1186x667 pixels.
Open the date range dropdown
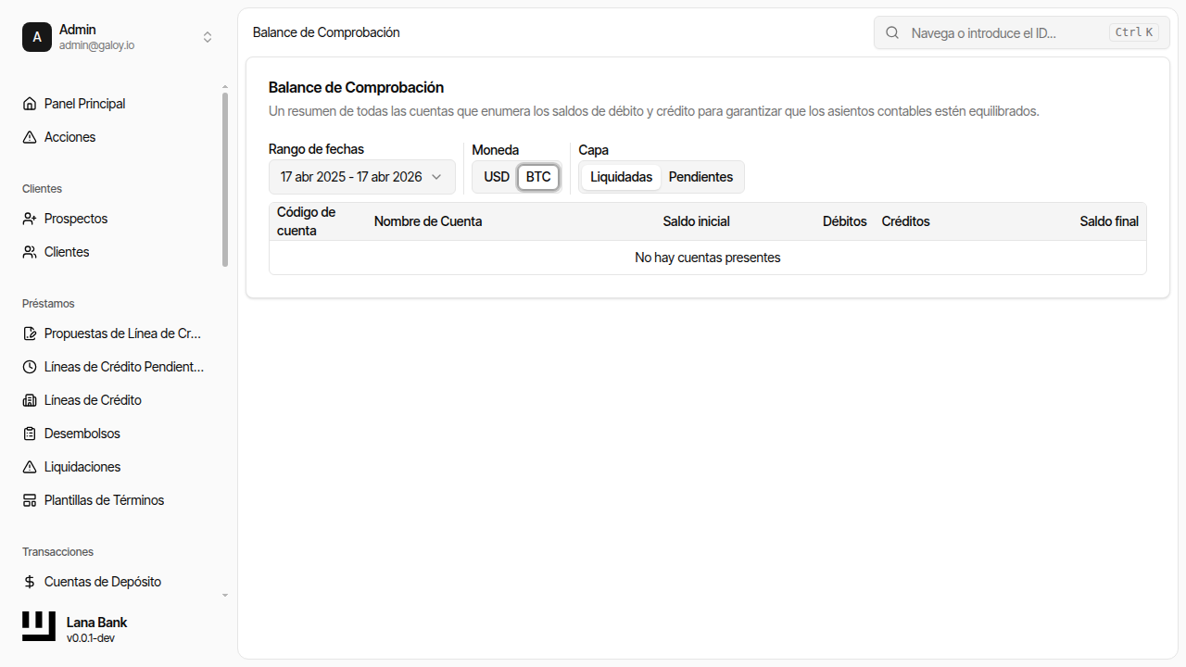point(361,177)
